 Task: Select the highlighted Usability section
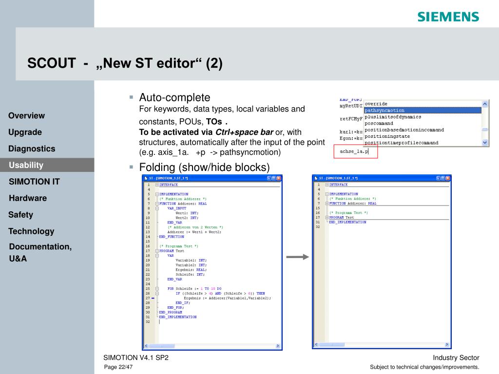[47, 165]
